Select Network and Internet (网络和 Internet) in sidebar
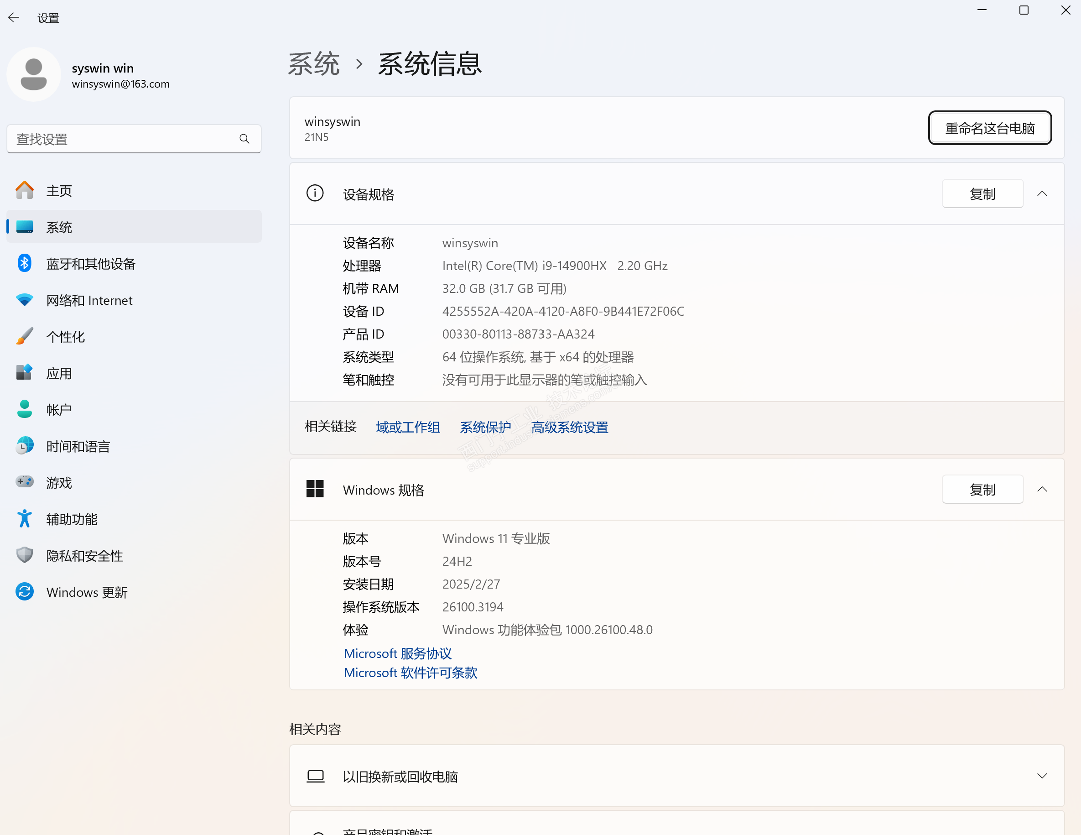Image resolution: width=1081 pixels, height=835 pixels. coord(89,301)
